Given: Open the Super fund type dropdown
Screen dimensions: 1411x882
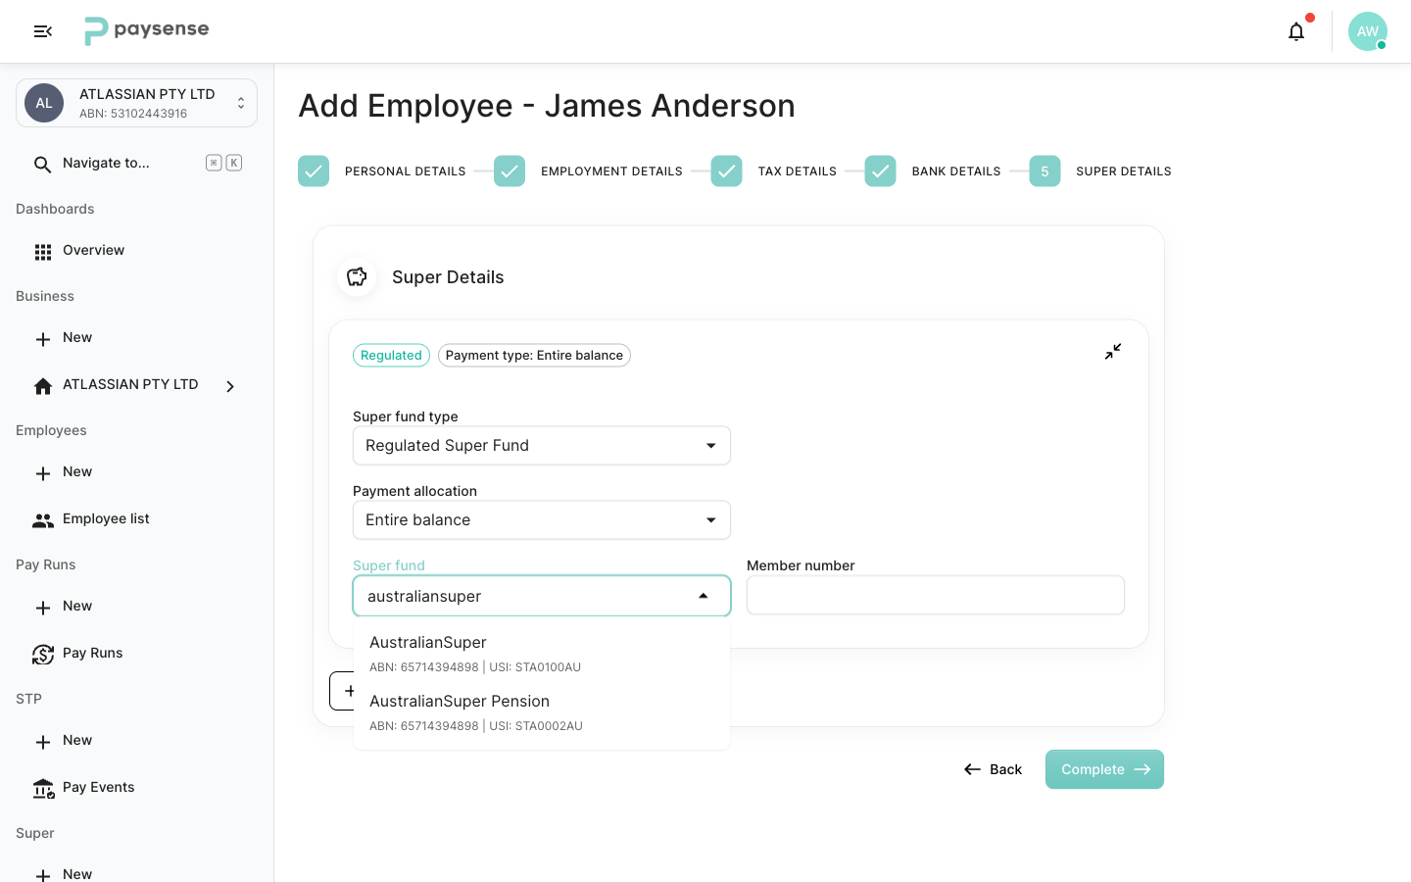Looking at the screenshot, I should pos(542,446).
